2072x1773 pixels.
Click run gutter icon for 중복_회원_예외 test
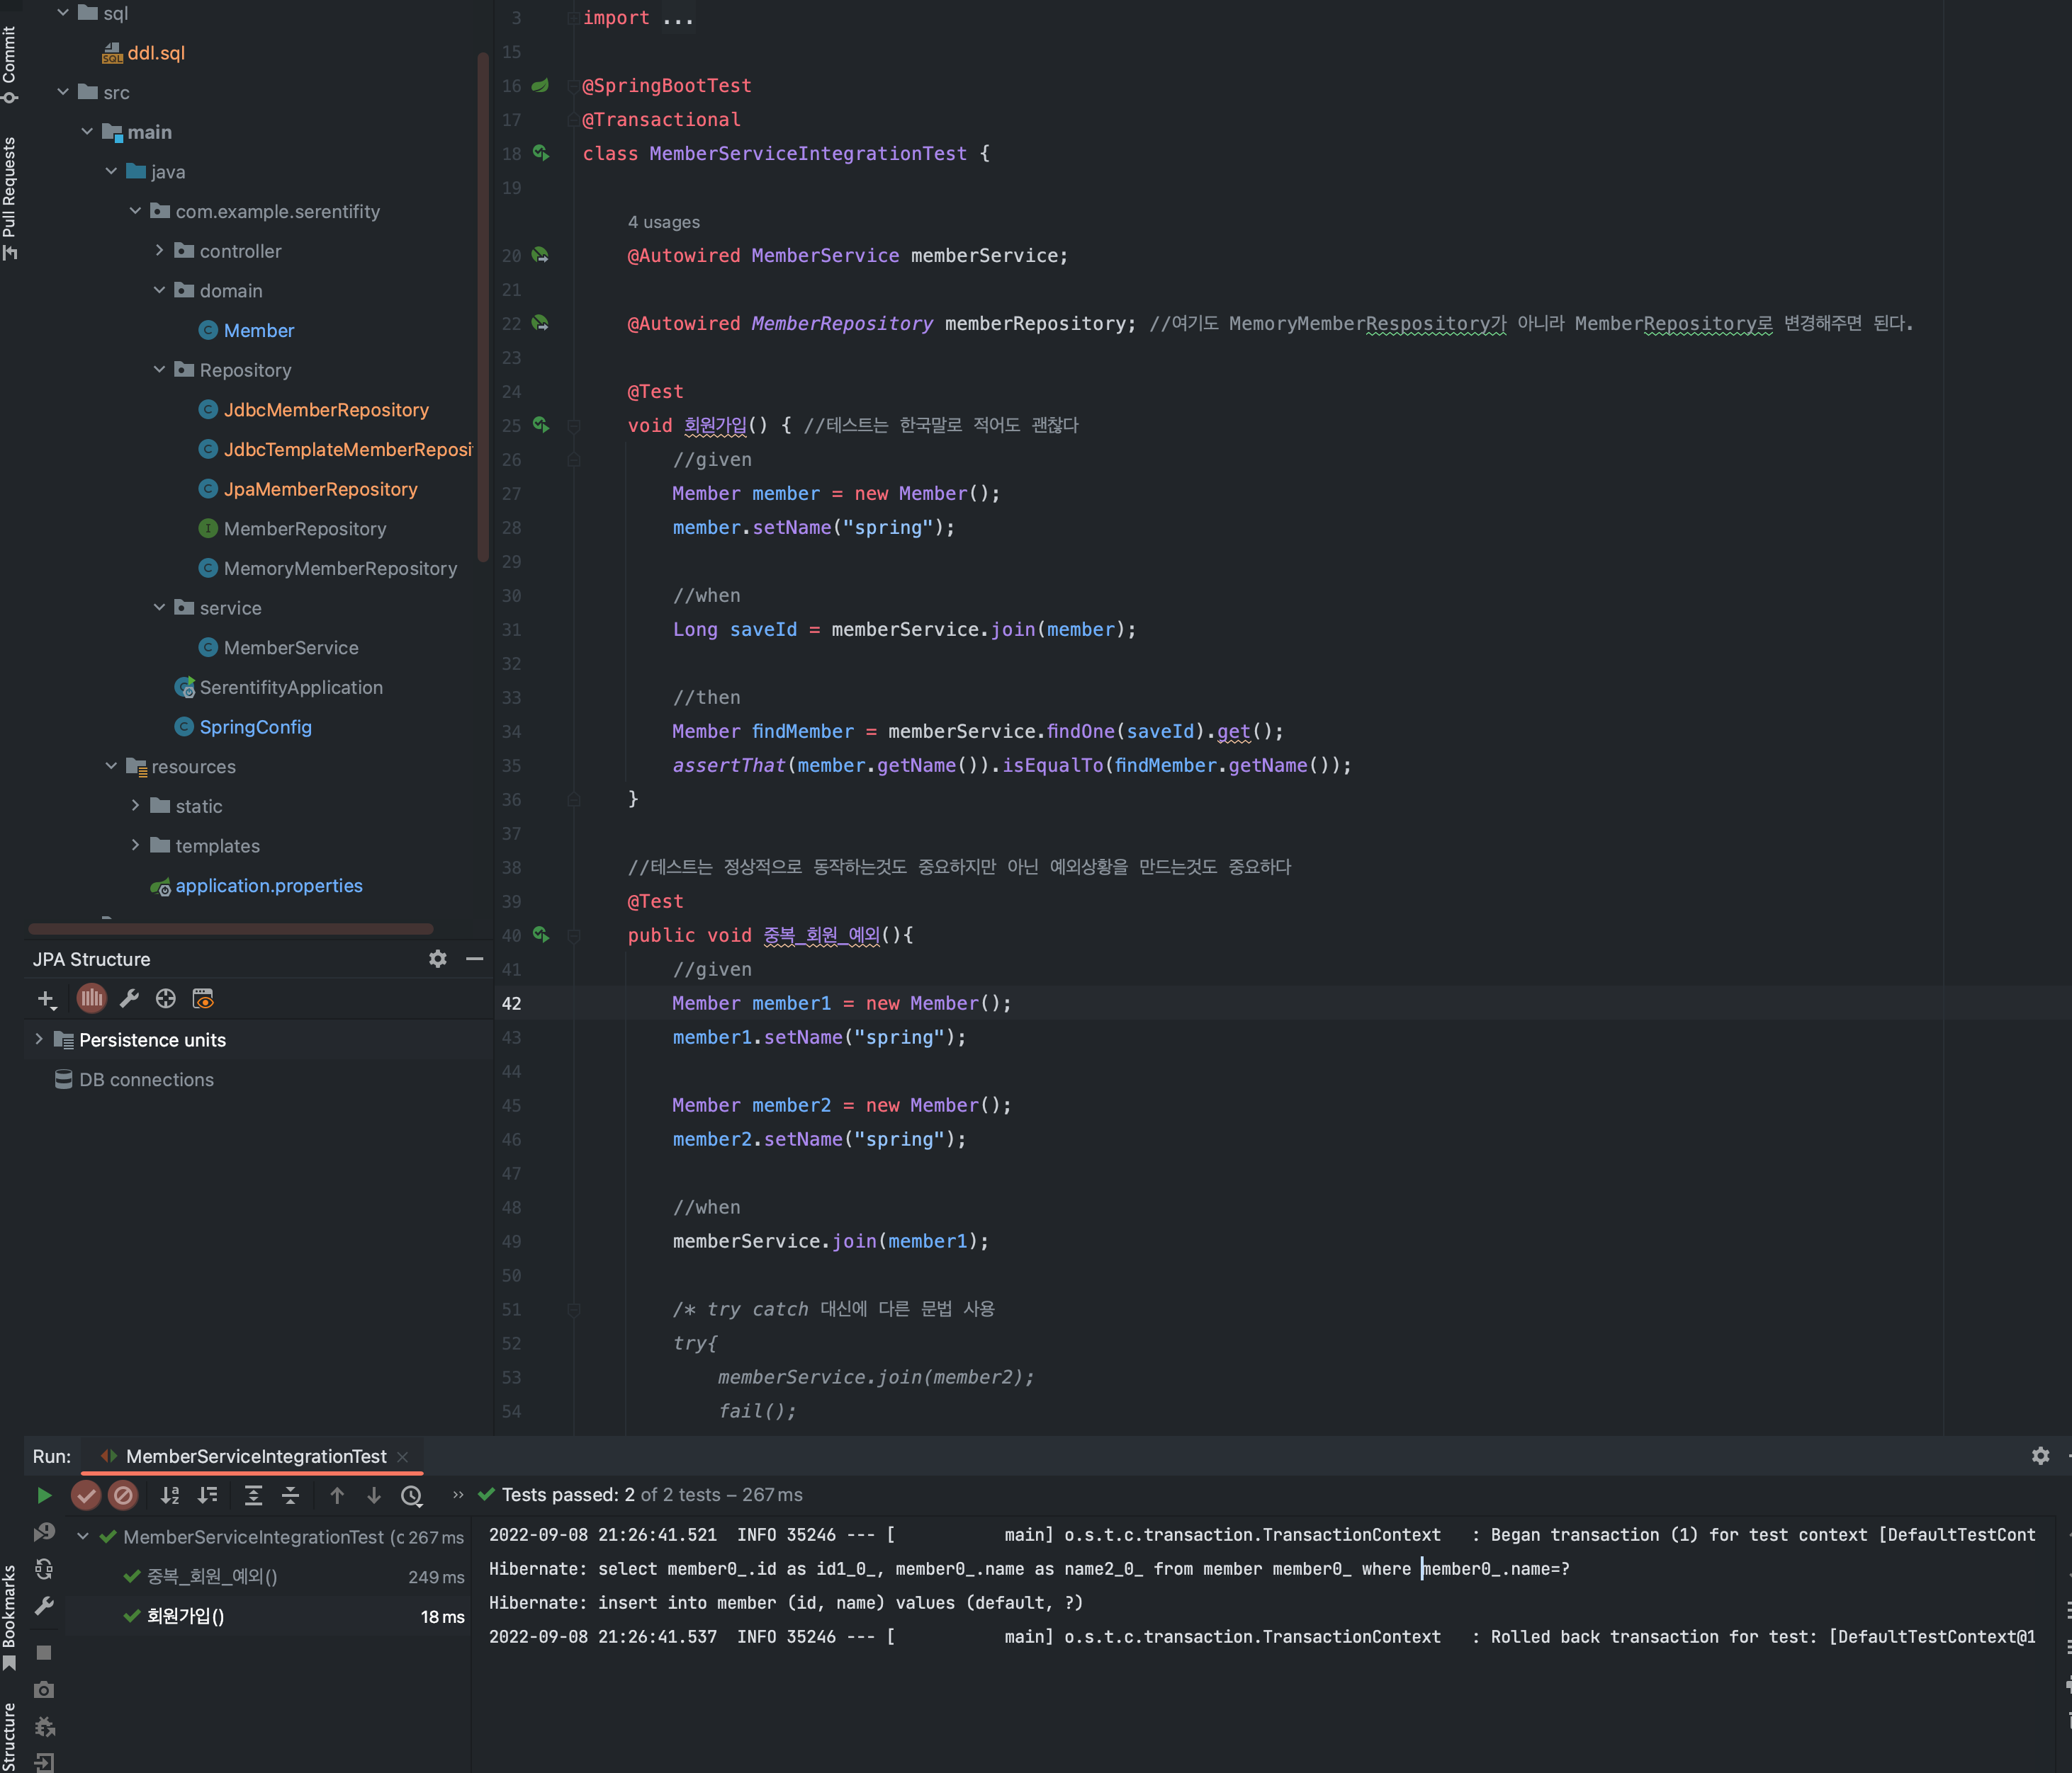click(541, 935)
